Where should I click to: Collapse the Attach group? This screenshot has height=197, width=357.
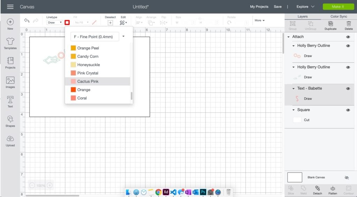[288, 37]
